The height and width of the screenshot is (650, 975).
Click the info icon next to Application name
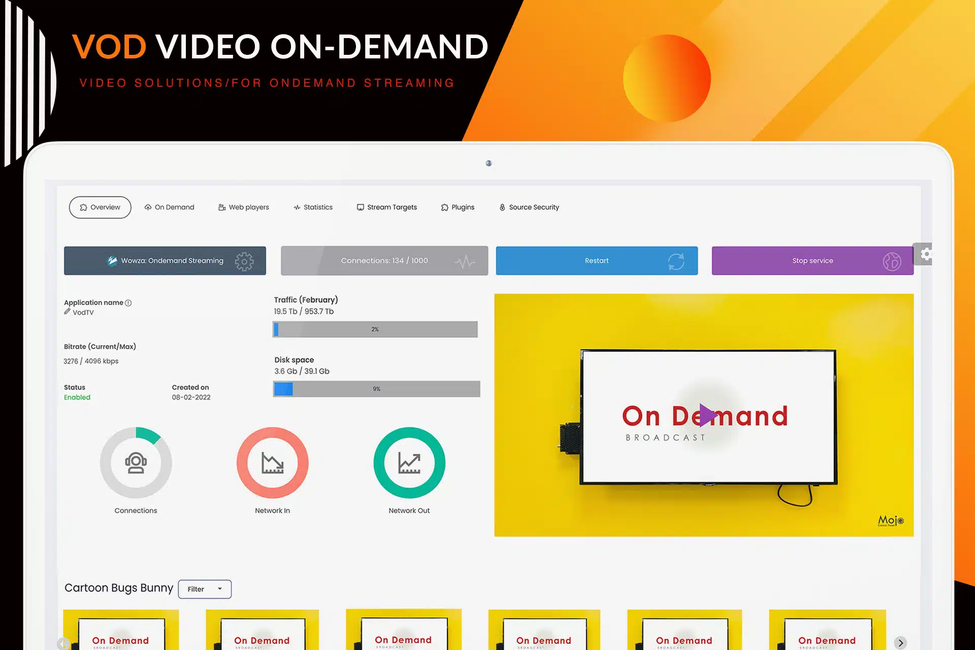coord(128,303)
